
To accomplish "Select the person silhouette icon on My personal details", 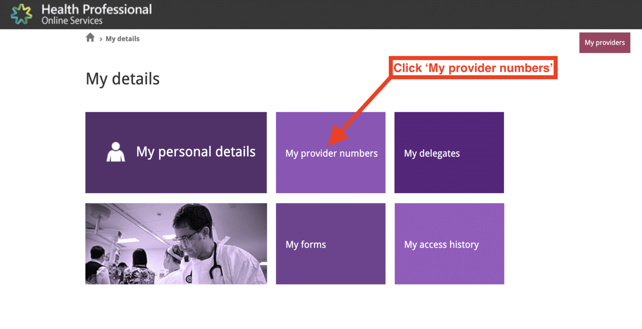I will pyautogui.click(x=116, y=152).
